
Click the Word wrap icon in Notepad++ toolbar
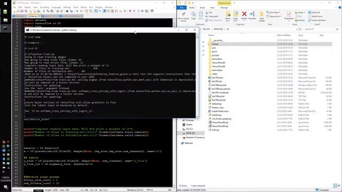(96, 11)
